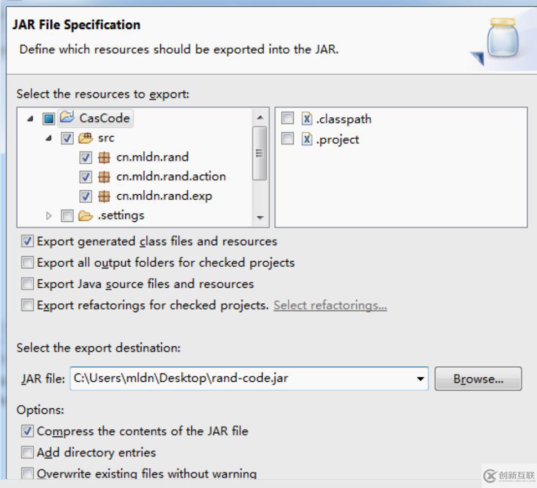Select the .classpath file name

click(x=344, y=120)
